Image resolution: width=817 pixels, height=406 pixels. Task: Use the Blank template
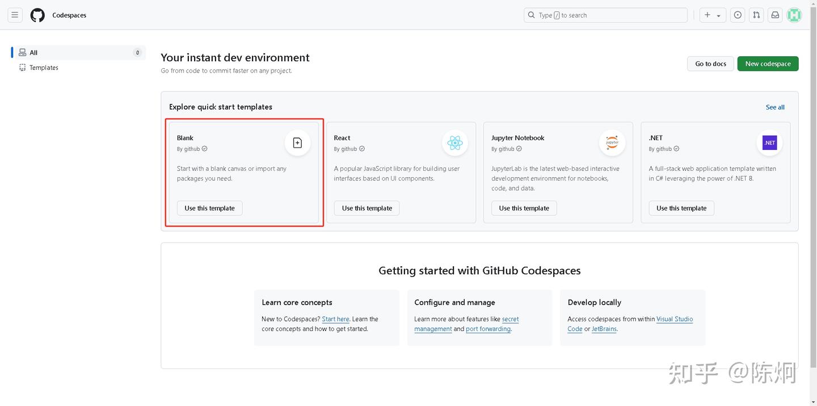coord(209,208)
